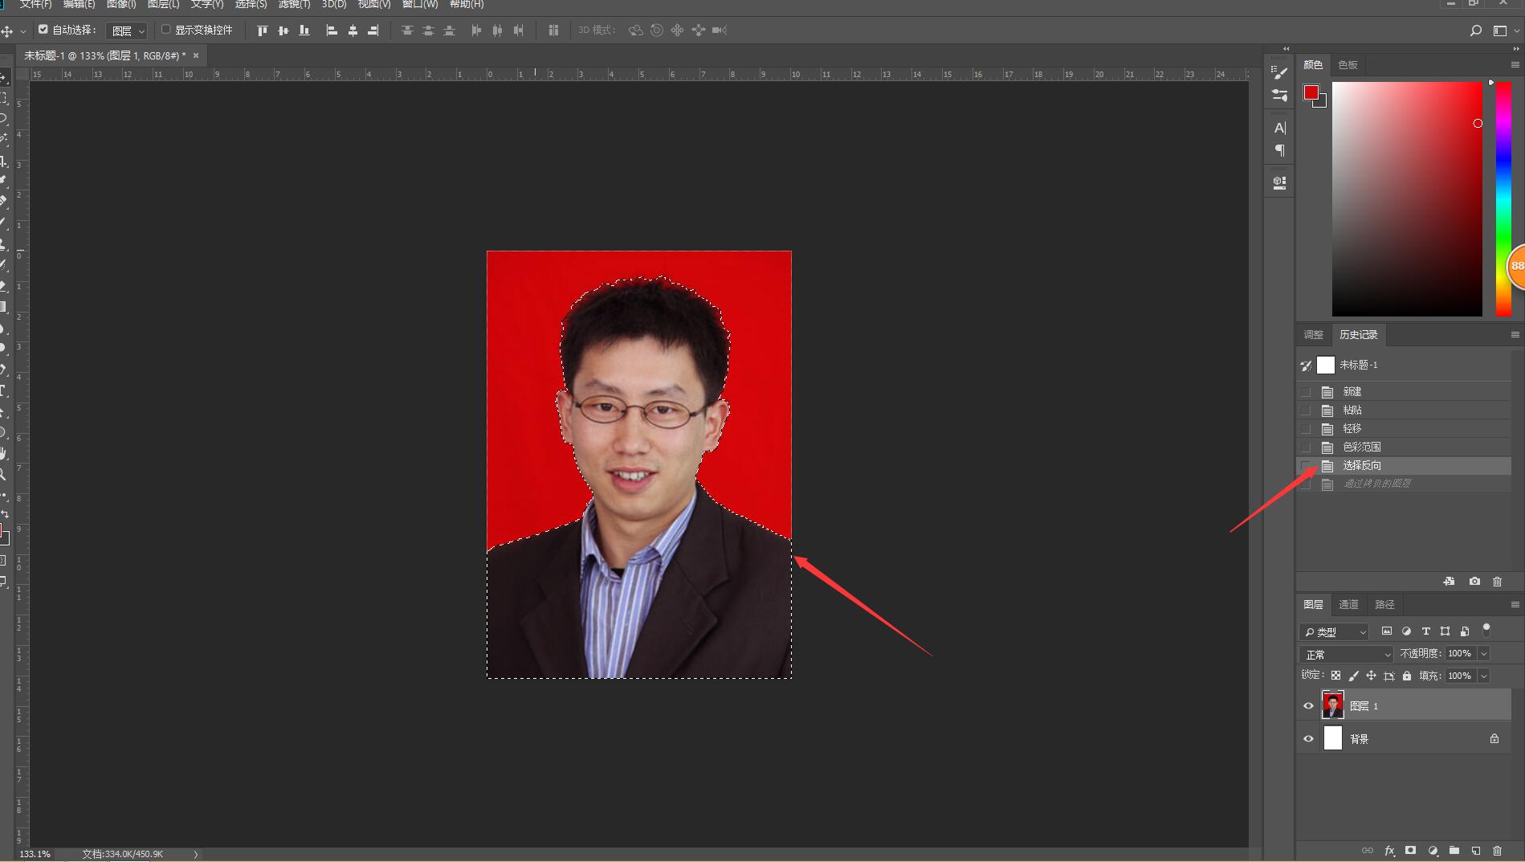Viewport: 1525px width, 862px height.
Task: Open the 不透明度 opacity dropdown
Action: coord(1482,653)
